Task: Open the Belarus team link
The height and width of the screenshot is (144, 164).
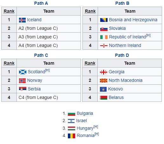Action: pyautogui.click(x=116, y=97)
